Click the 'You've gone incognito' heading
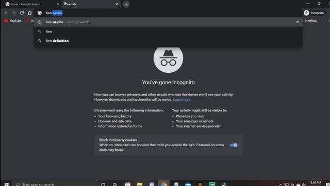 coord(168,82)
